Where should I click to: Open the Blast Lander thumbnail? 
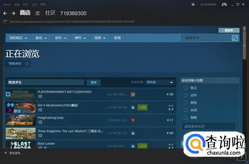point(21,145)
